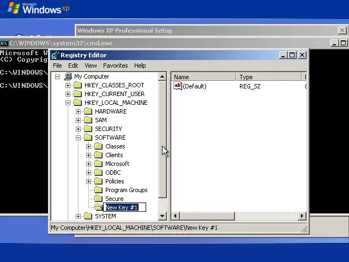Viewport: 349px width, 262px height.
Task: Expand the ODBC key
Action: (88, 172)
